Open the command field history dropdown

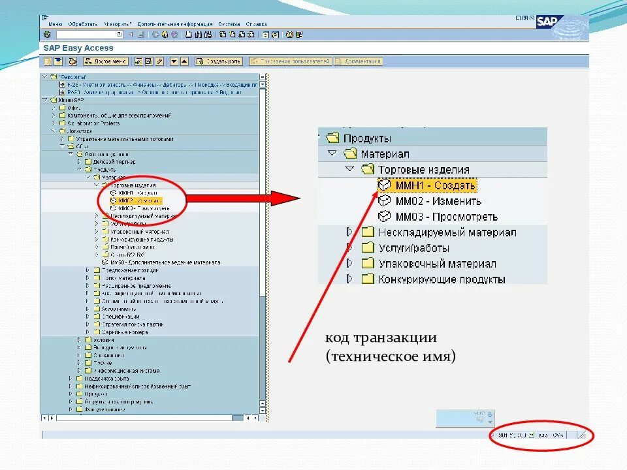[120, 35]
